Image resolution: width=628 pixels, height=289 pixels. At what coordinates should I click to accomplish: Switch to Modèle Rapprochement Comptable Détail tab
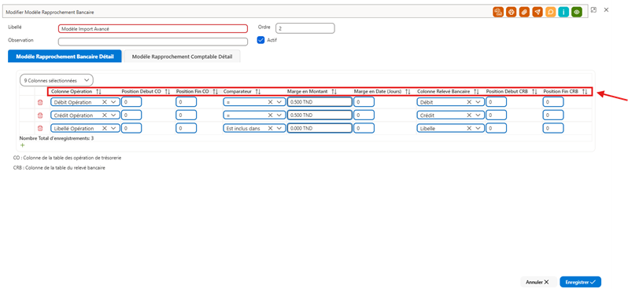[x=183, y=57]
